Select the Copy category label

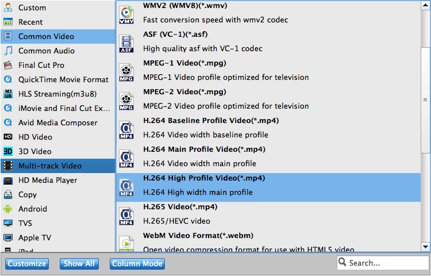pos(28,194)
